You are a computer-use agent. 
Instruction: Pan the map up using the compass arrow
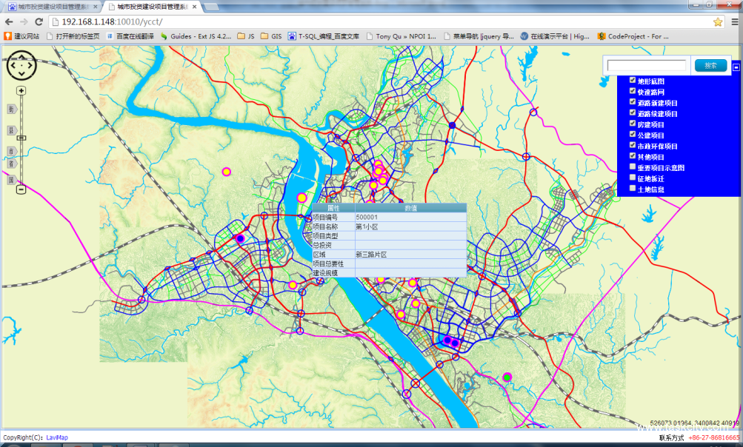pos(21,58)
